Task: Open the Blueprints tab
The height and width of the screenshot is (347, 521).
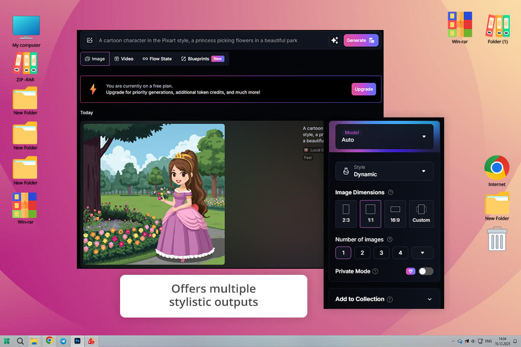Action: tap(202, 59)
